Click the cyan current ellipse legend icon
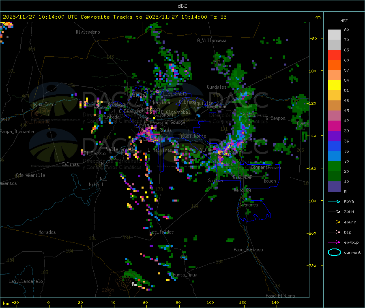The width and height of the screenshot is (365, 308). (x=334, y=252)
